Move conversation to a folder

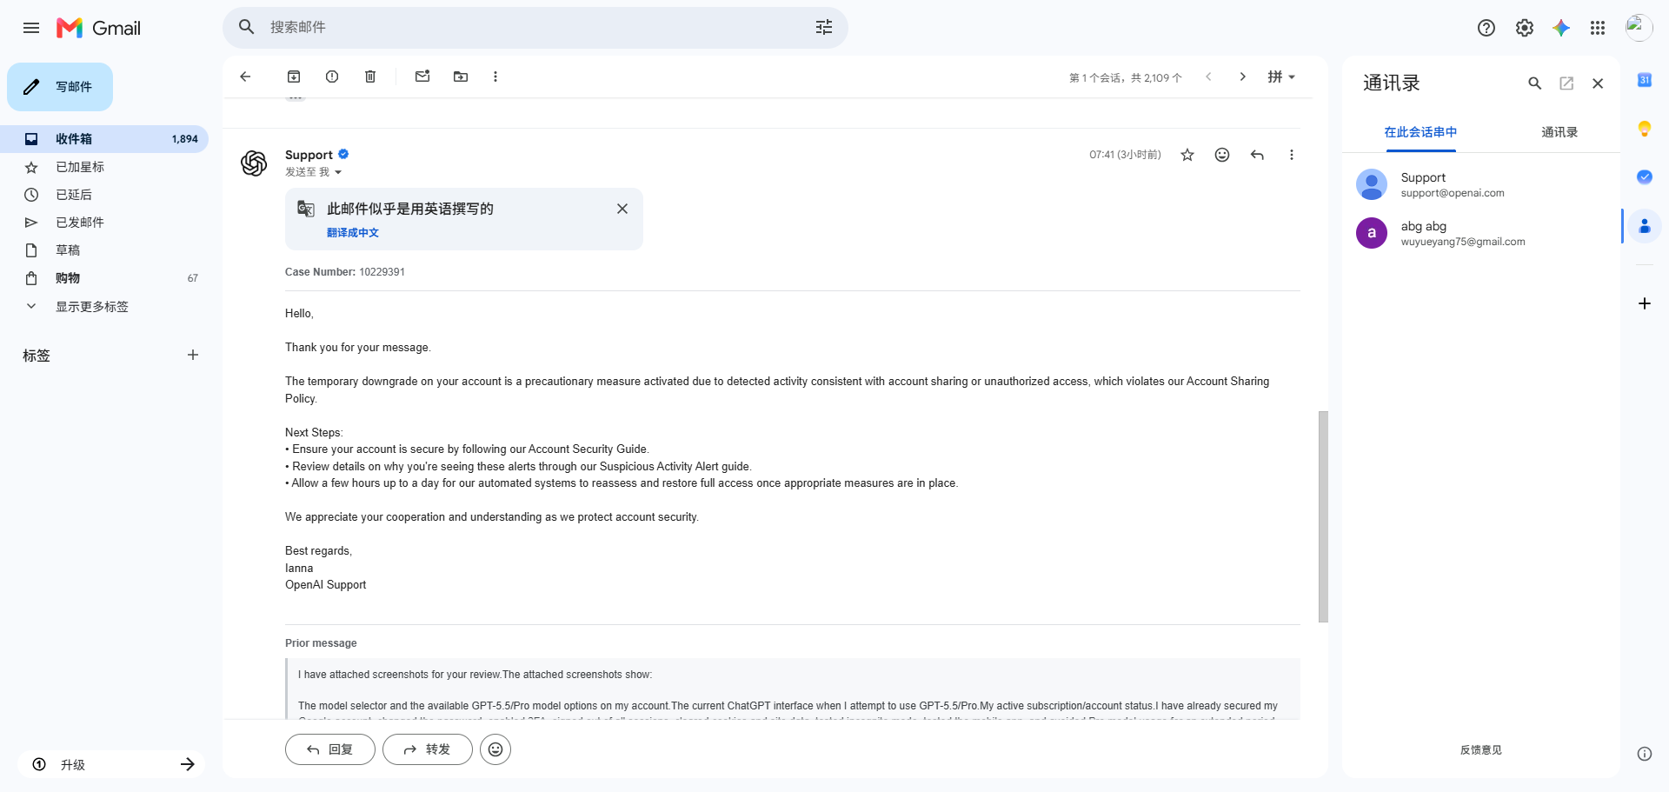click(x=461, y=77)
